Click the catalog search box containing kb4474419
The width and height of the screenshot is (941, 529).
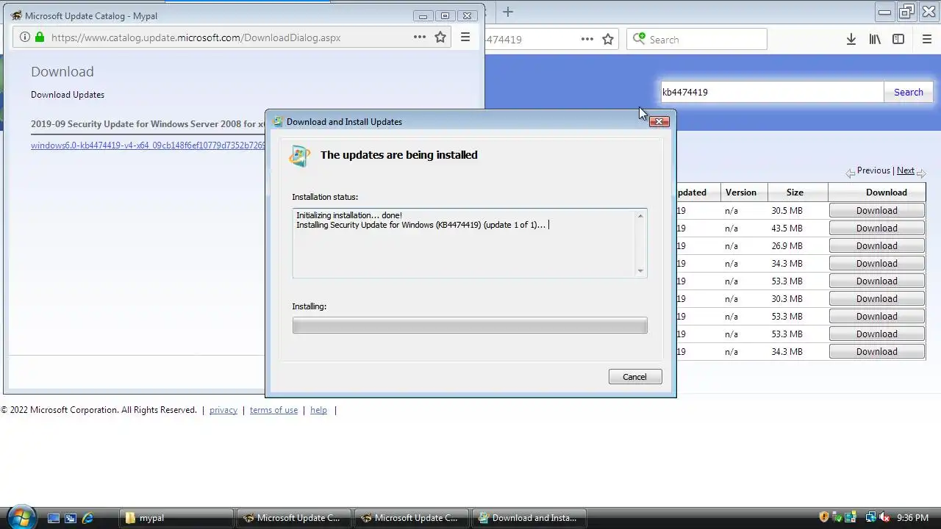pyautogui.click(x=771, y=92)
